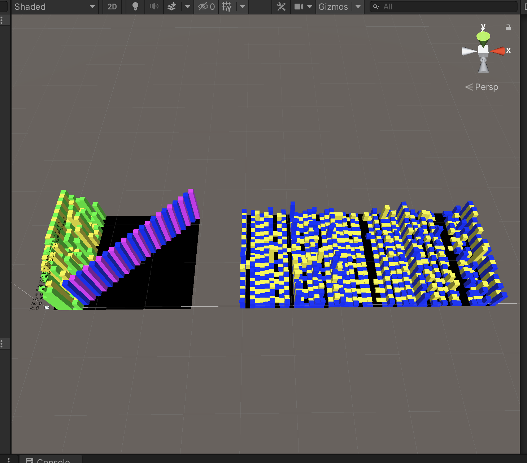Open the component editor tools icon
The image size is (527, 463).
281,7
